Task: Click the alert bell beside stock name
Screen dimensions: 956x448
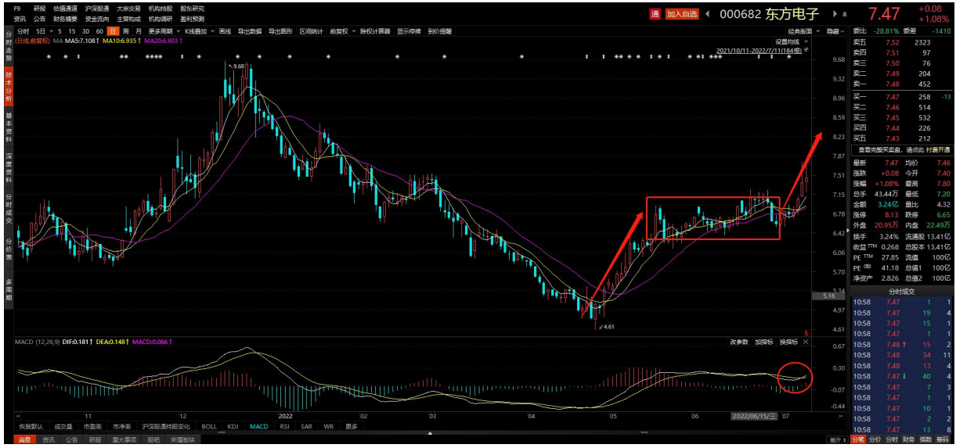Action: coord(845,14)
